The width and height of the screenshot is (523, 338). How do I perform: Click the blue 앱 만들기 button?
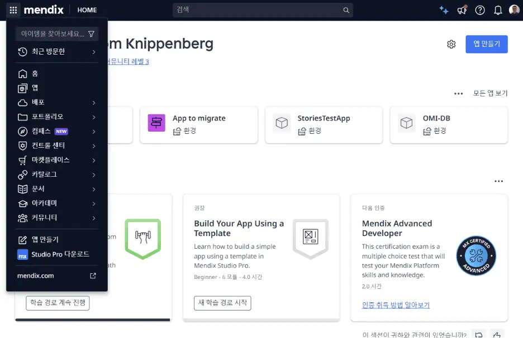click(x=487, y=44)
